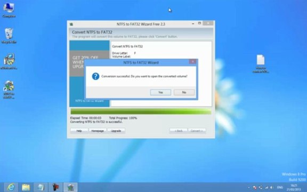Show hidden system tray icons

(249, 188)
